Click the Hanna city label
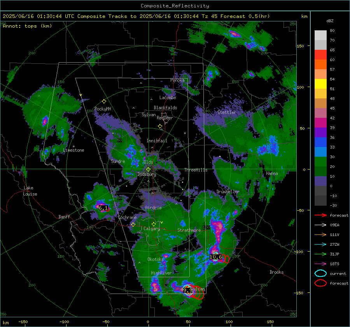This screenshot has width=350, height=327. pyautogui.click(x=272, y=173)
